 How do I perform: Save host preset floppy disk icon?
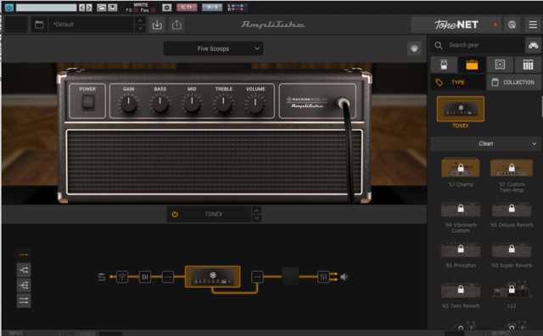(113, 8)
